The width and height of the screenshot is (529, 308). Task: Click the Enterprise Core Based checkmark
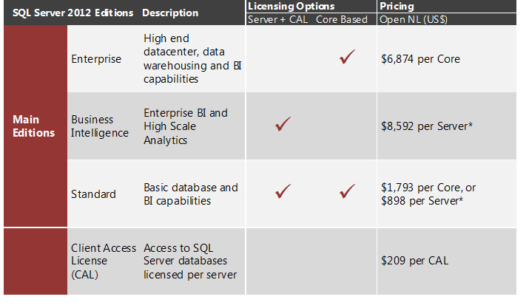348,58
